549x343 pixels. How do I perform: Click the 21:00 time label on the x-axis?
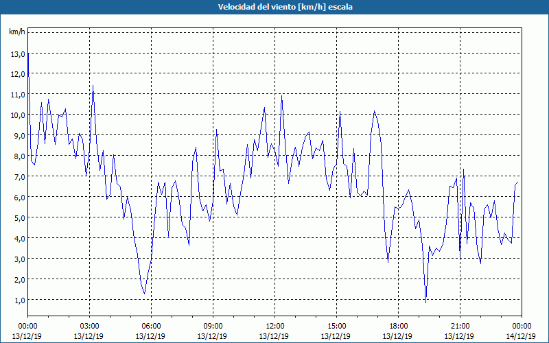point(460,327)
